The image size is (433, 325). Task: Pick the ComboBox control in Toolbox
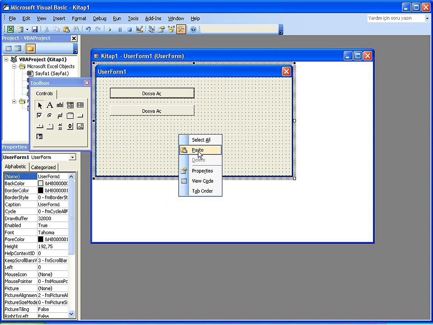point(70,105)
